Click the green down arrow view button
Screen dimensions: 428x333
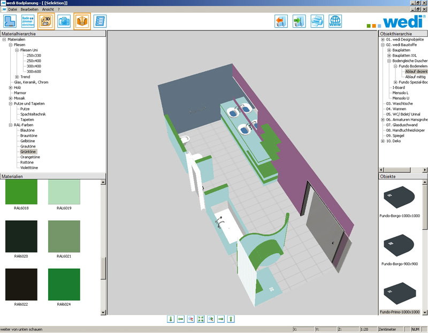tap(171, 319)
